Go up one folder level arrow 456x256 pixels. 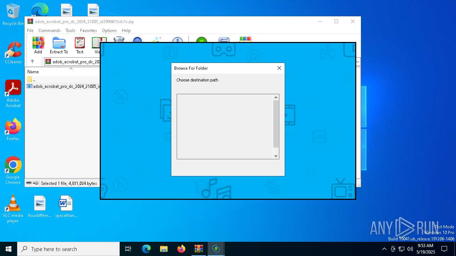(32, 62)
